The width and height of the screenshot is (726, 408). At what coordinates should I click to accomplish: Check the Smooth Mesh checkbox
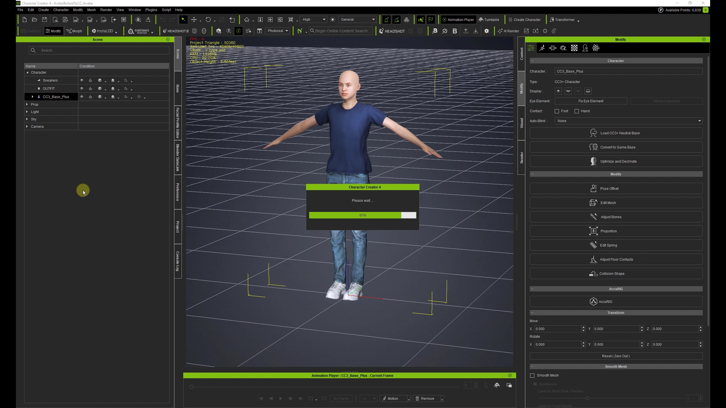(532, 375)
